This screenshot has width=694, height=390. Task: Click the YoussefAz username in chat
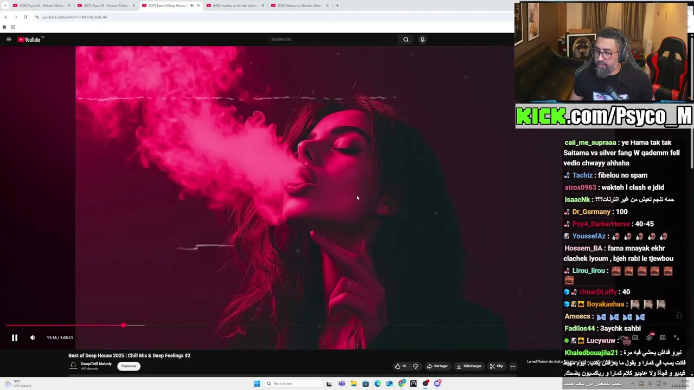click(x=589, y=236)
